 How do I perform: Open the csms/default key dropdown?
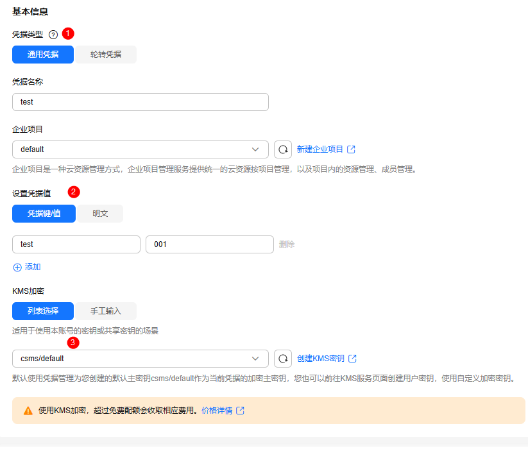click(141, 359)
